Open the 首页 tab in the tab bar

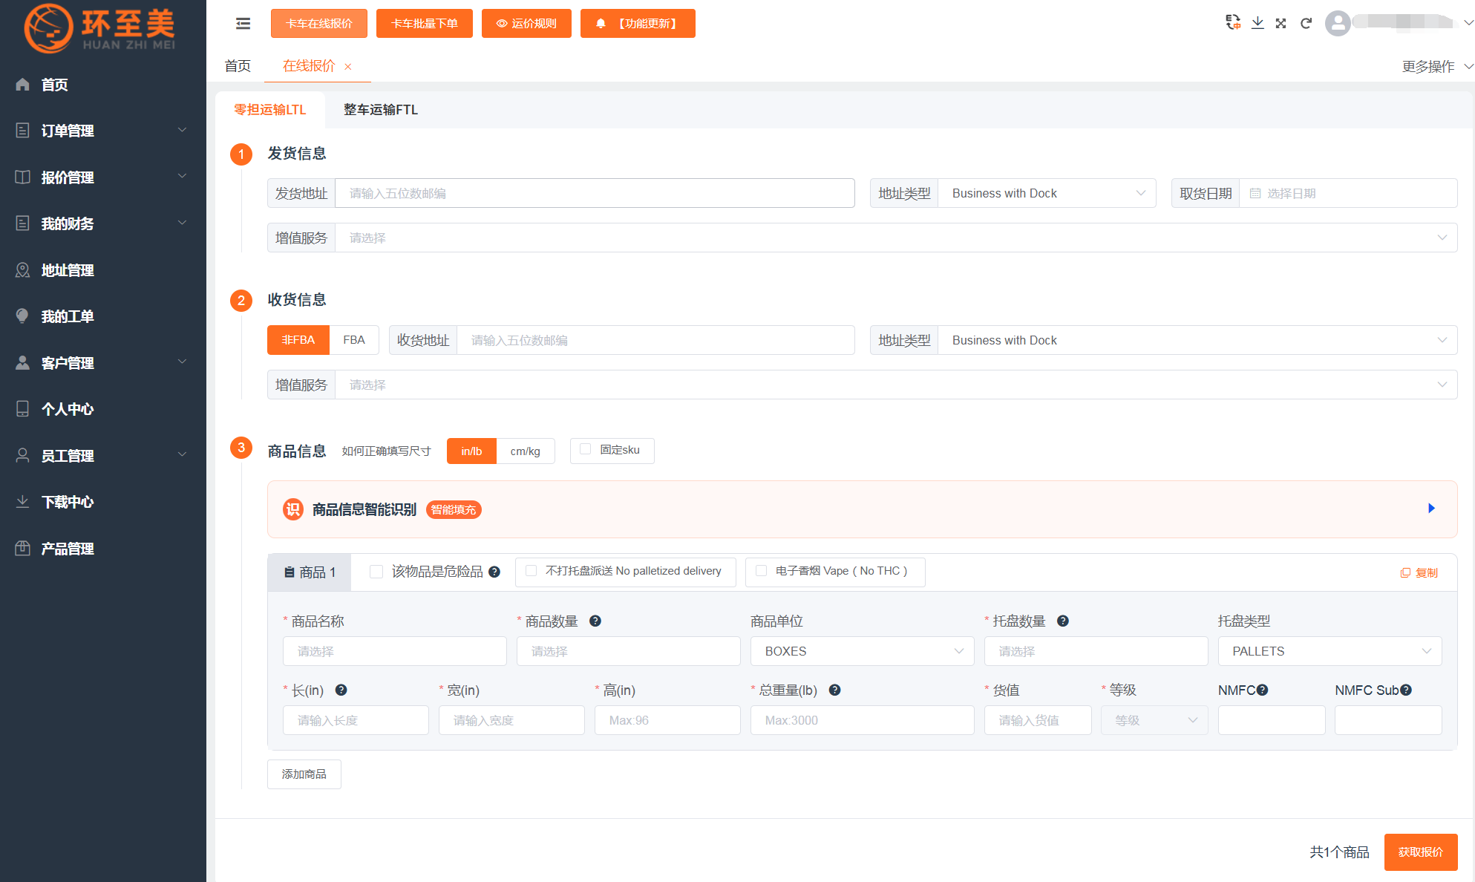238,66
